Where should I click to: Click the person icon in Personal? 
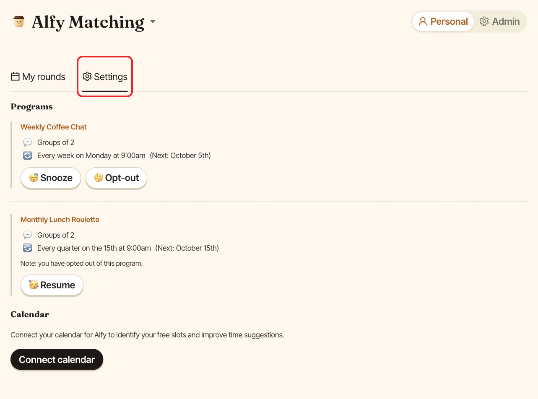point(423,21)
